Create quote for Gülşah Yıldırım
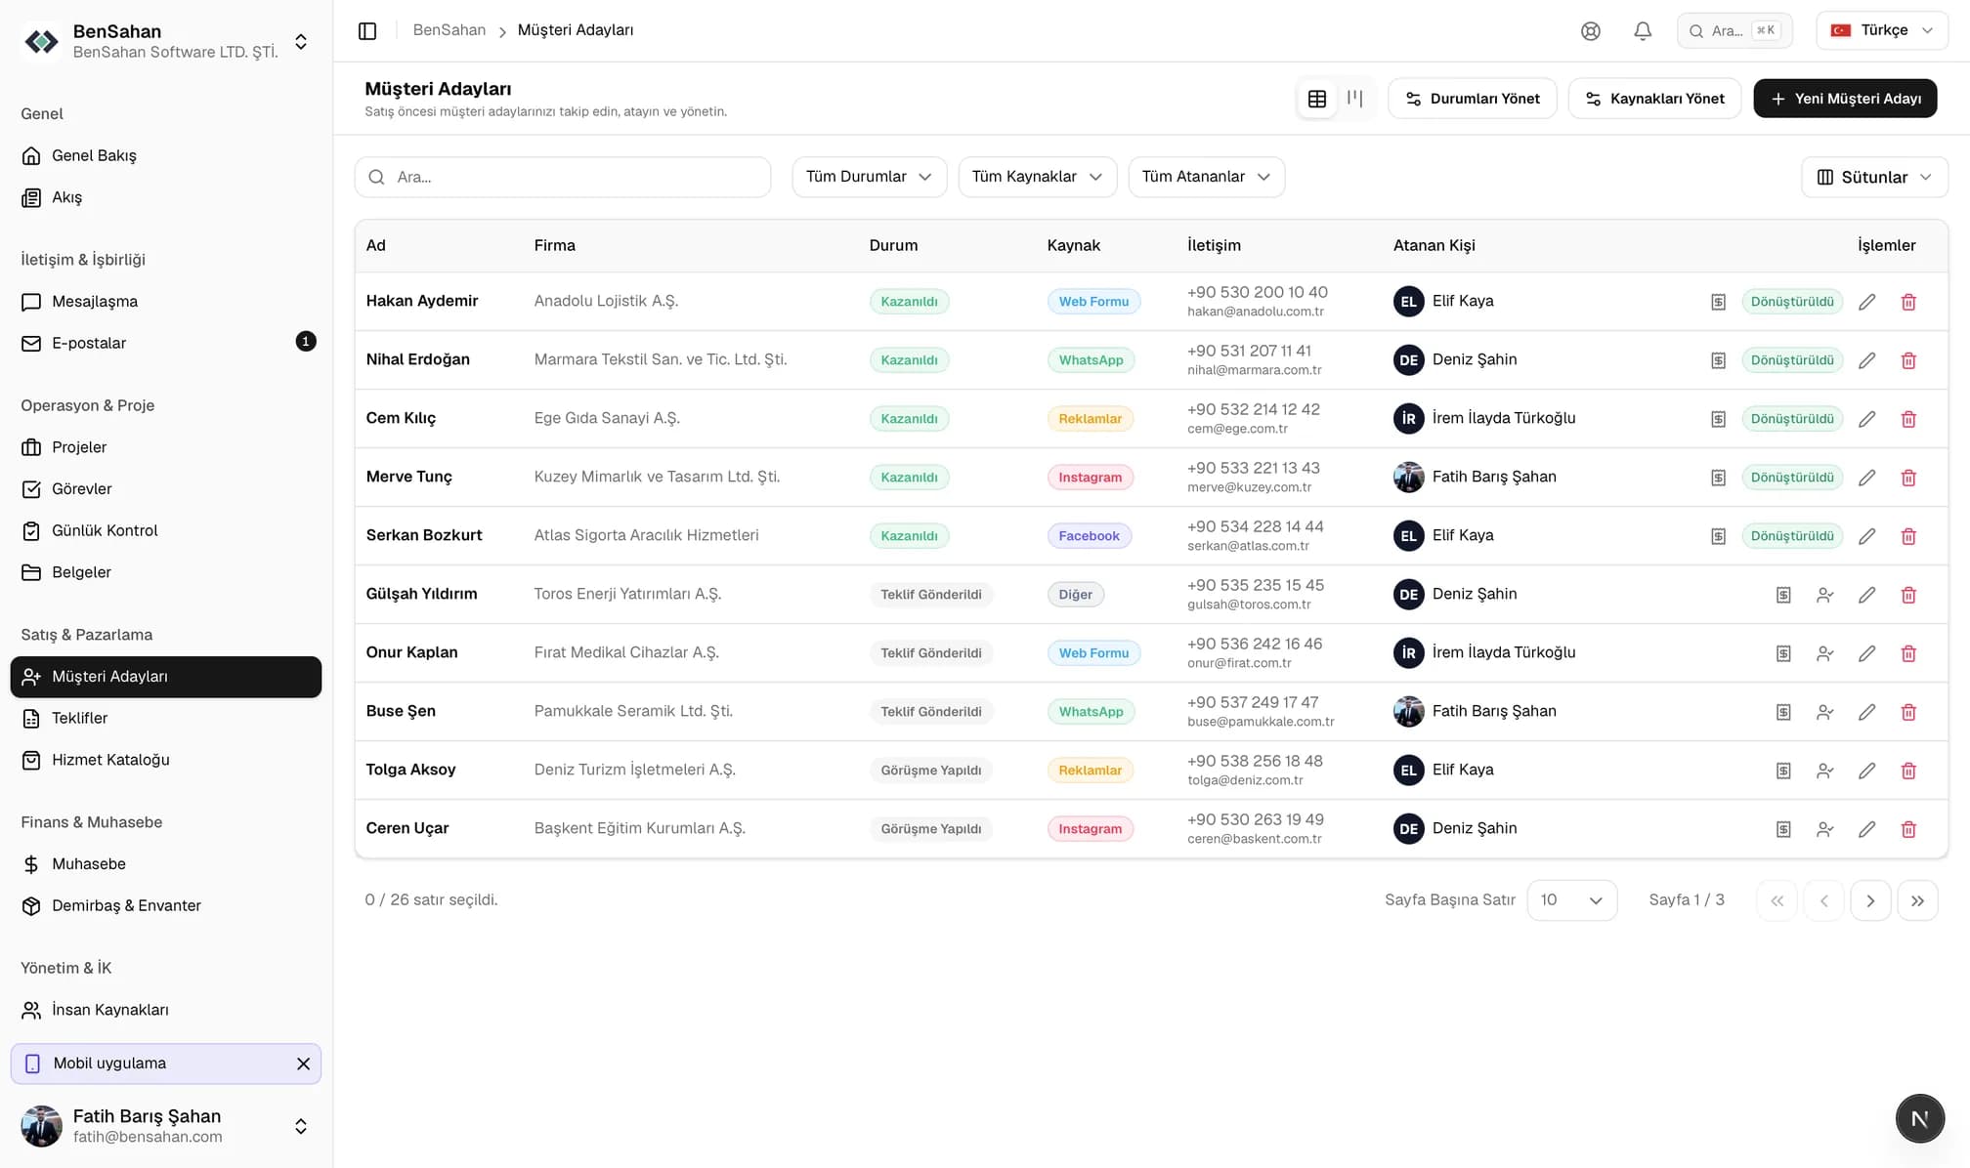Image resolution: width=1970 pixels, height=1168 pixels. pyautogui.click(x=1783, y=595)
